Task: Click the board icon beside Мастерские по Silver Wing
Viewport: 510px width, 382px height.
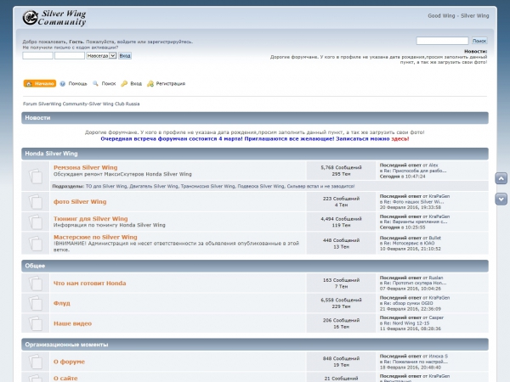Action: (x=36, y=243)
